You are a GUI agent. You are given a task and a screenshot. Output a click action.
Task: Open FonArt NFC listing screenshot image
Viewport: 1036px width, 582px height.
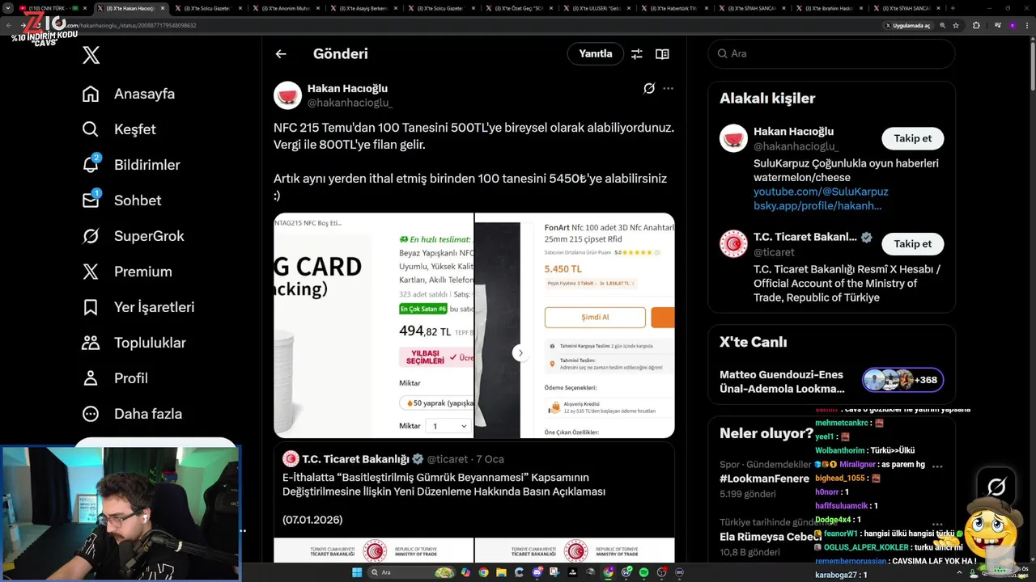575,326
